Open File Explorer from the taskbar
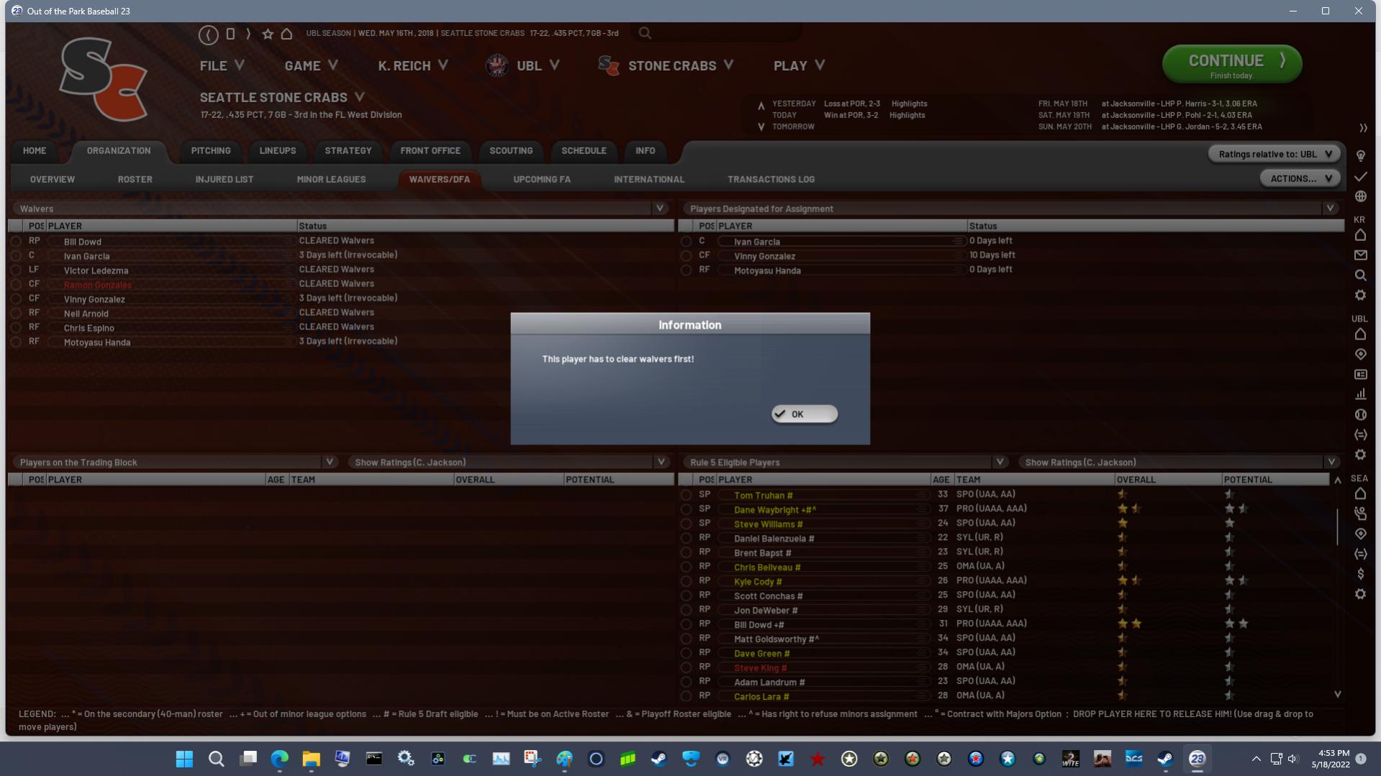 coord(311,759)
